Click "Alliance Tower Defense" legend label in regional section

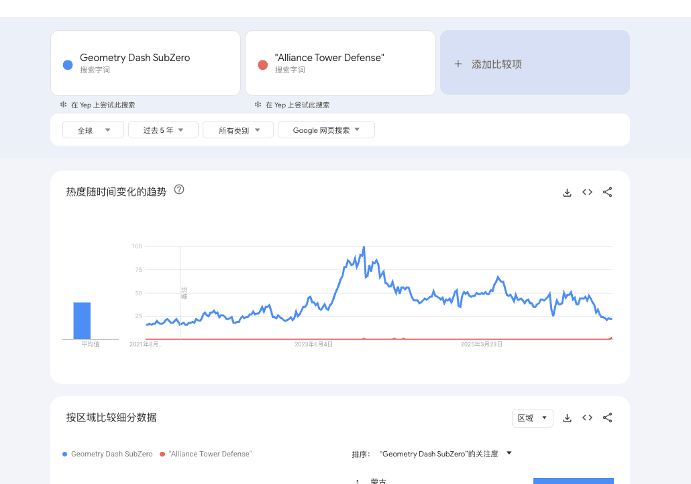(210, 454)
